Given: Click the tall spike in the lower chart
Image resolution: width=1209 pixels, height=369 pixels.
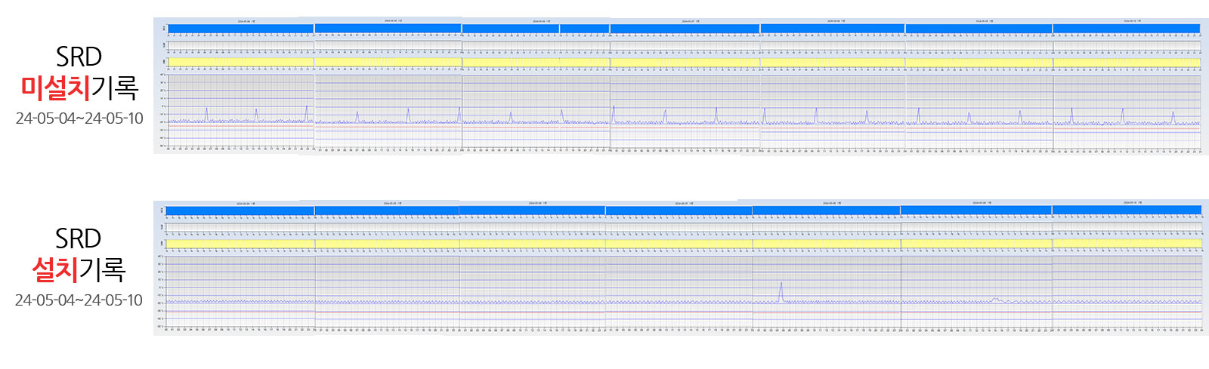Looking at the screenshot, I should [781, 290].
